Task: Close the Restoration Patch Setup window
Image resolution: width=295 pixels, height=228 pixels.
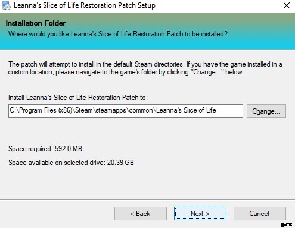Action: pyautogui.click(x=287, y=5)
